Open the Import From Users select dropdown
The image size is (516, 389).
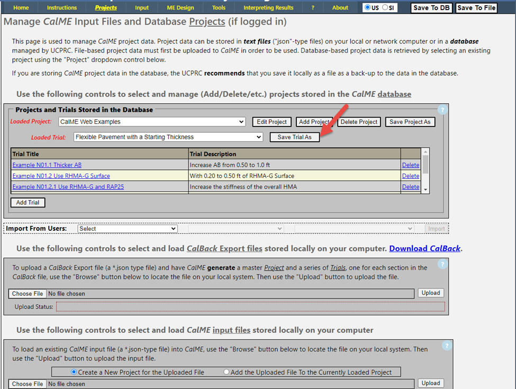[x=127, y=229]
